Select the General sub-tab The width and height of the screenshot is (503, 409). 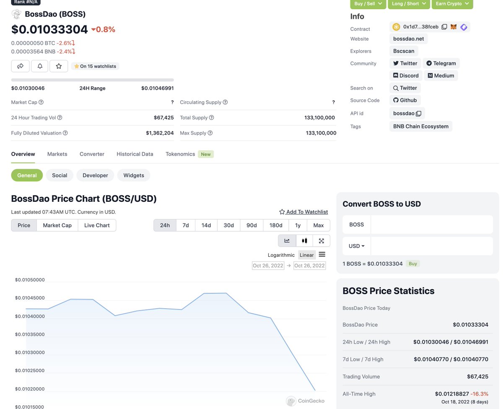point(27,175)
